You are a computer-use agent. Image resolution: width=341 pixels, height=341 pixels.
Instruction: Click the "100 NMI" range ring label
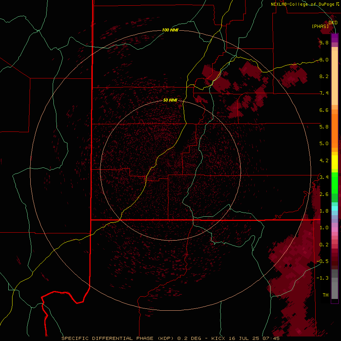tap(170, 30)
